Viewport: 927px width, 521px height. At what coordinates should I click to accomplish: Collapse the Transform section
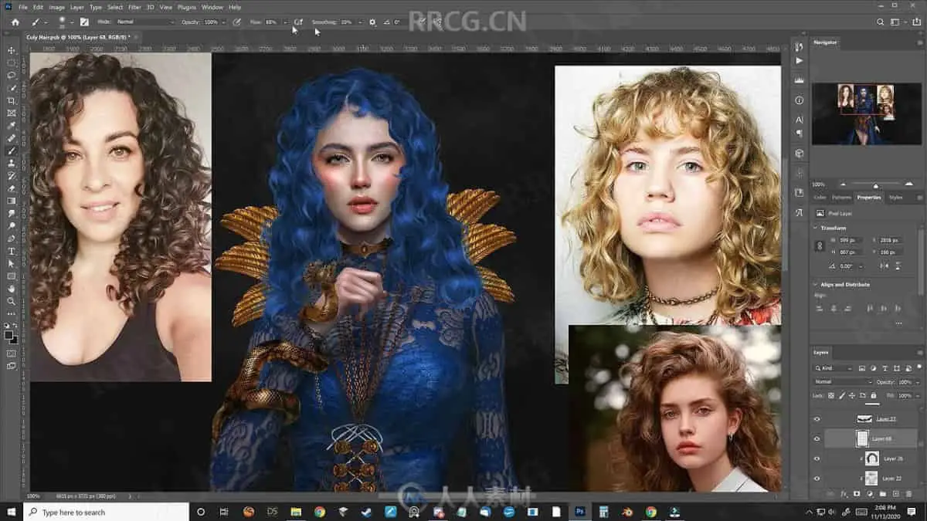tap(815, 228)
